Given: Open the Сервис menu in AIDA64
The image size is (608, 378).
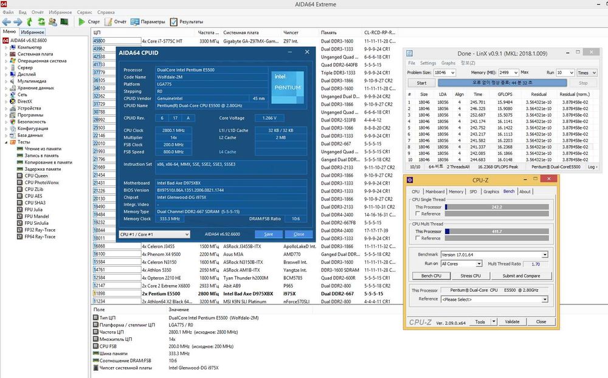Looking at the screenshot, I should [x=85, y=12].
